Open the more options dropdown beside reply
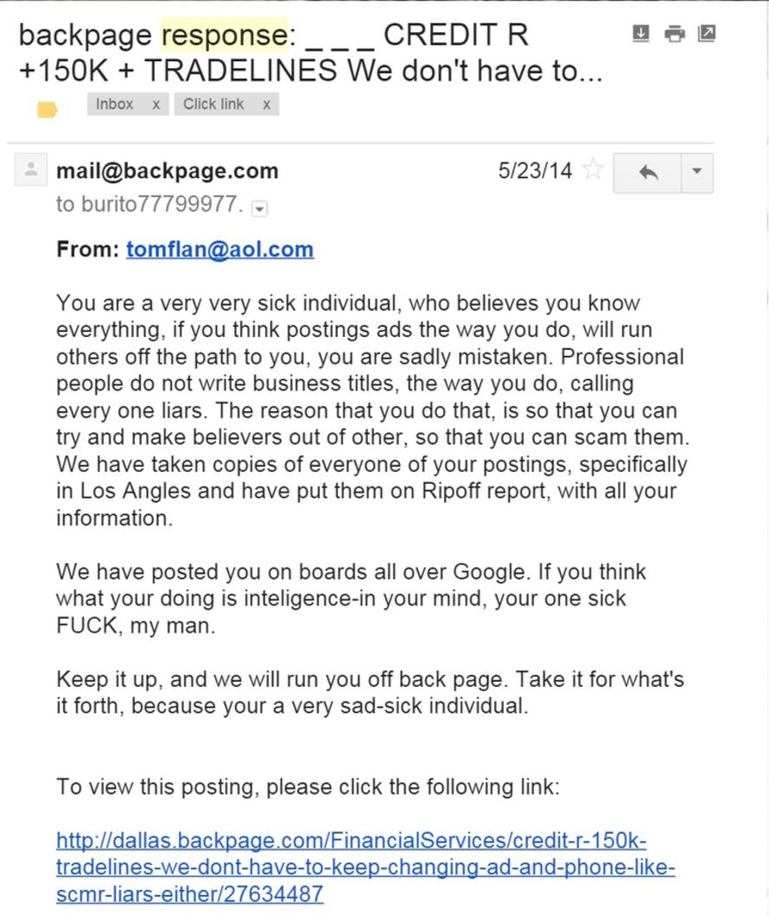 click(x=697, y=172)
